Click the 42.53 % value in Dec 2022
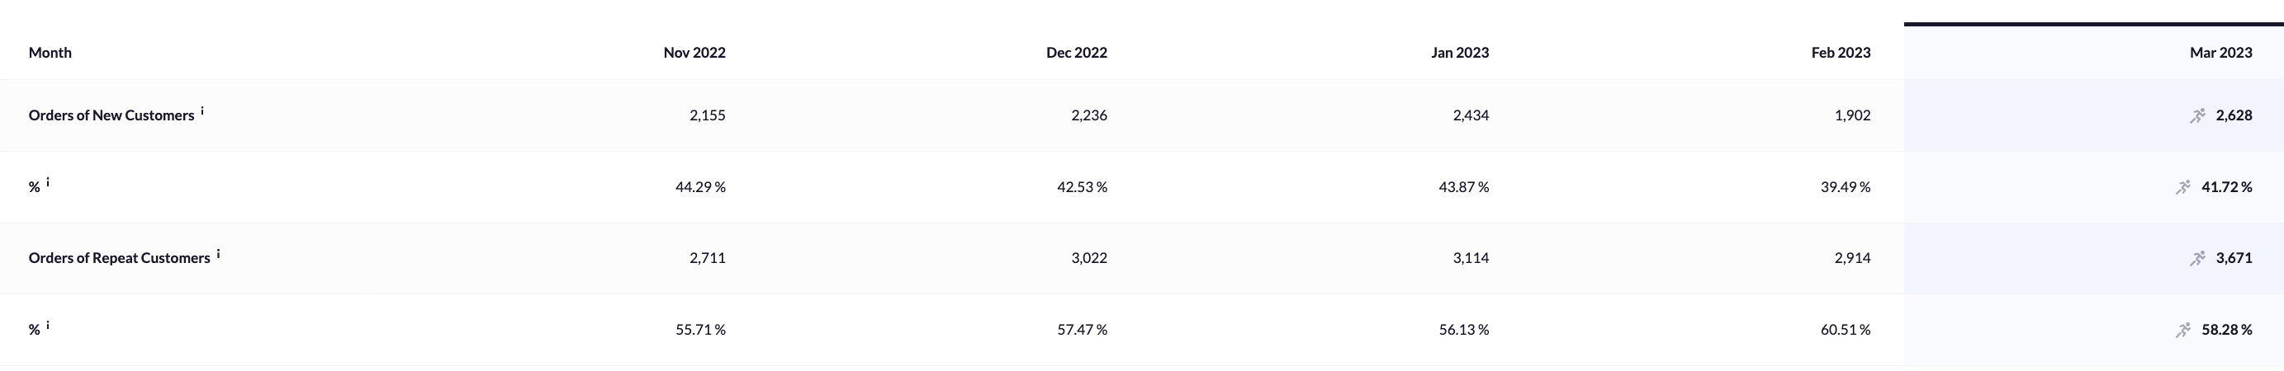 click(1082, 187)
